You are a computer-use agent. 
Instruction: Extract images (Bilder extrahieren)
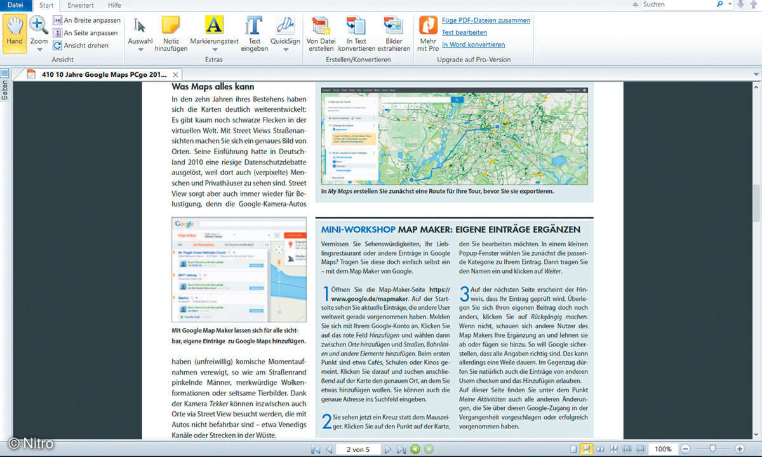394,34
